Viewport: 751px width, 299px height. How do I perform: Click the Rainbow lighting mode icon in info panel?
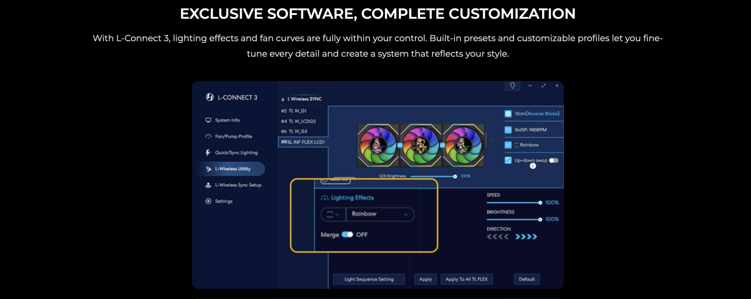pyautogui.click(x=508, y=145)
